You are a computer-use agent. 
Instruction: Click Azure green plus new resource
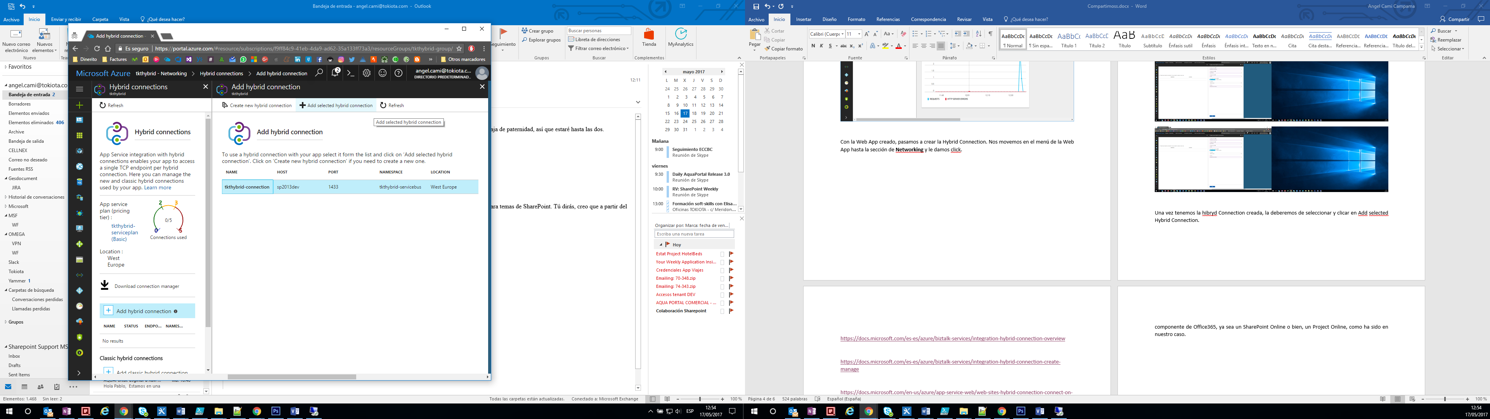[80, 105]
